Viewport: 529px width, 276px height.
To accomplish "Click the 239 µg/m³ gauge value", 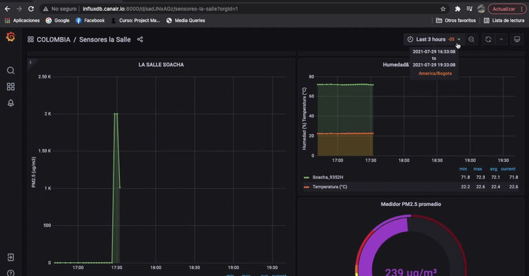I will 411,272.
